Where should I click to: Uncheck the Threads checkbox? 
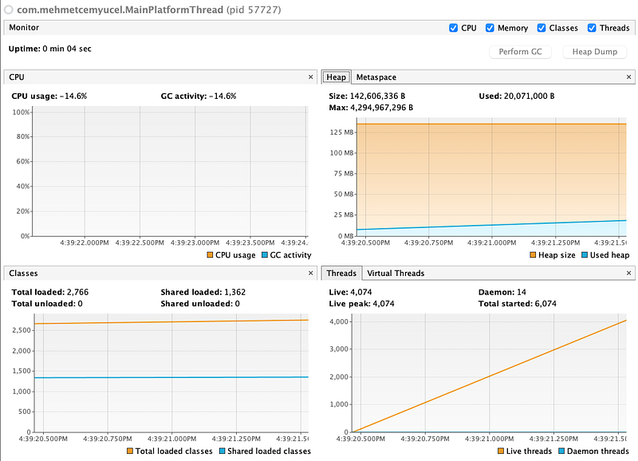[x=591, y=27]
